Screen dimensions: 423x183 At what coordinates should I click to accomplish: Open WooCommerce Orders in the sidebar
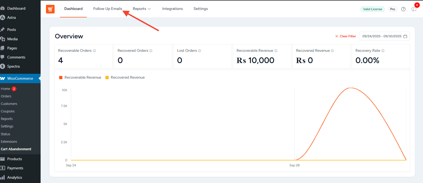point(6,96)
